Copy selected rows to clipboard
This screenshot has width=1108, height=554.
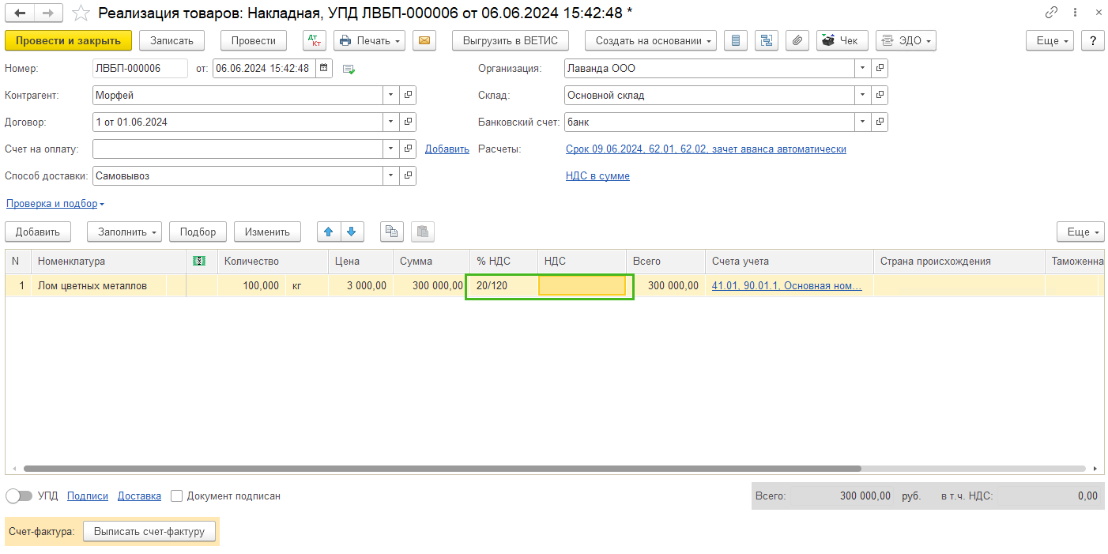[392, 232]
